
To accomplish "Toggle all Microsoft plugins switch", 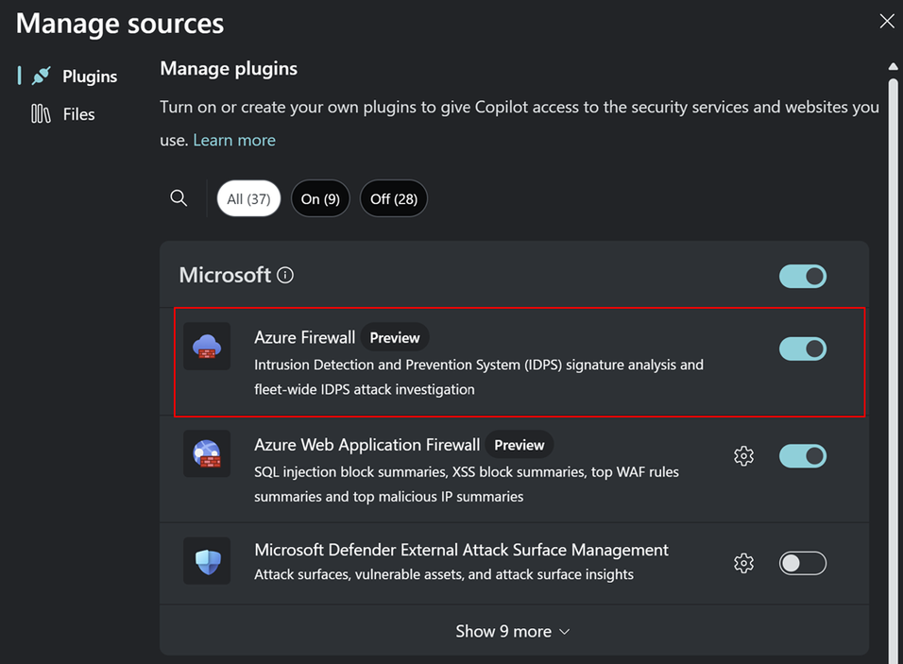I will [802, 276].
